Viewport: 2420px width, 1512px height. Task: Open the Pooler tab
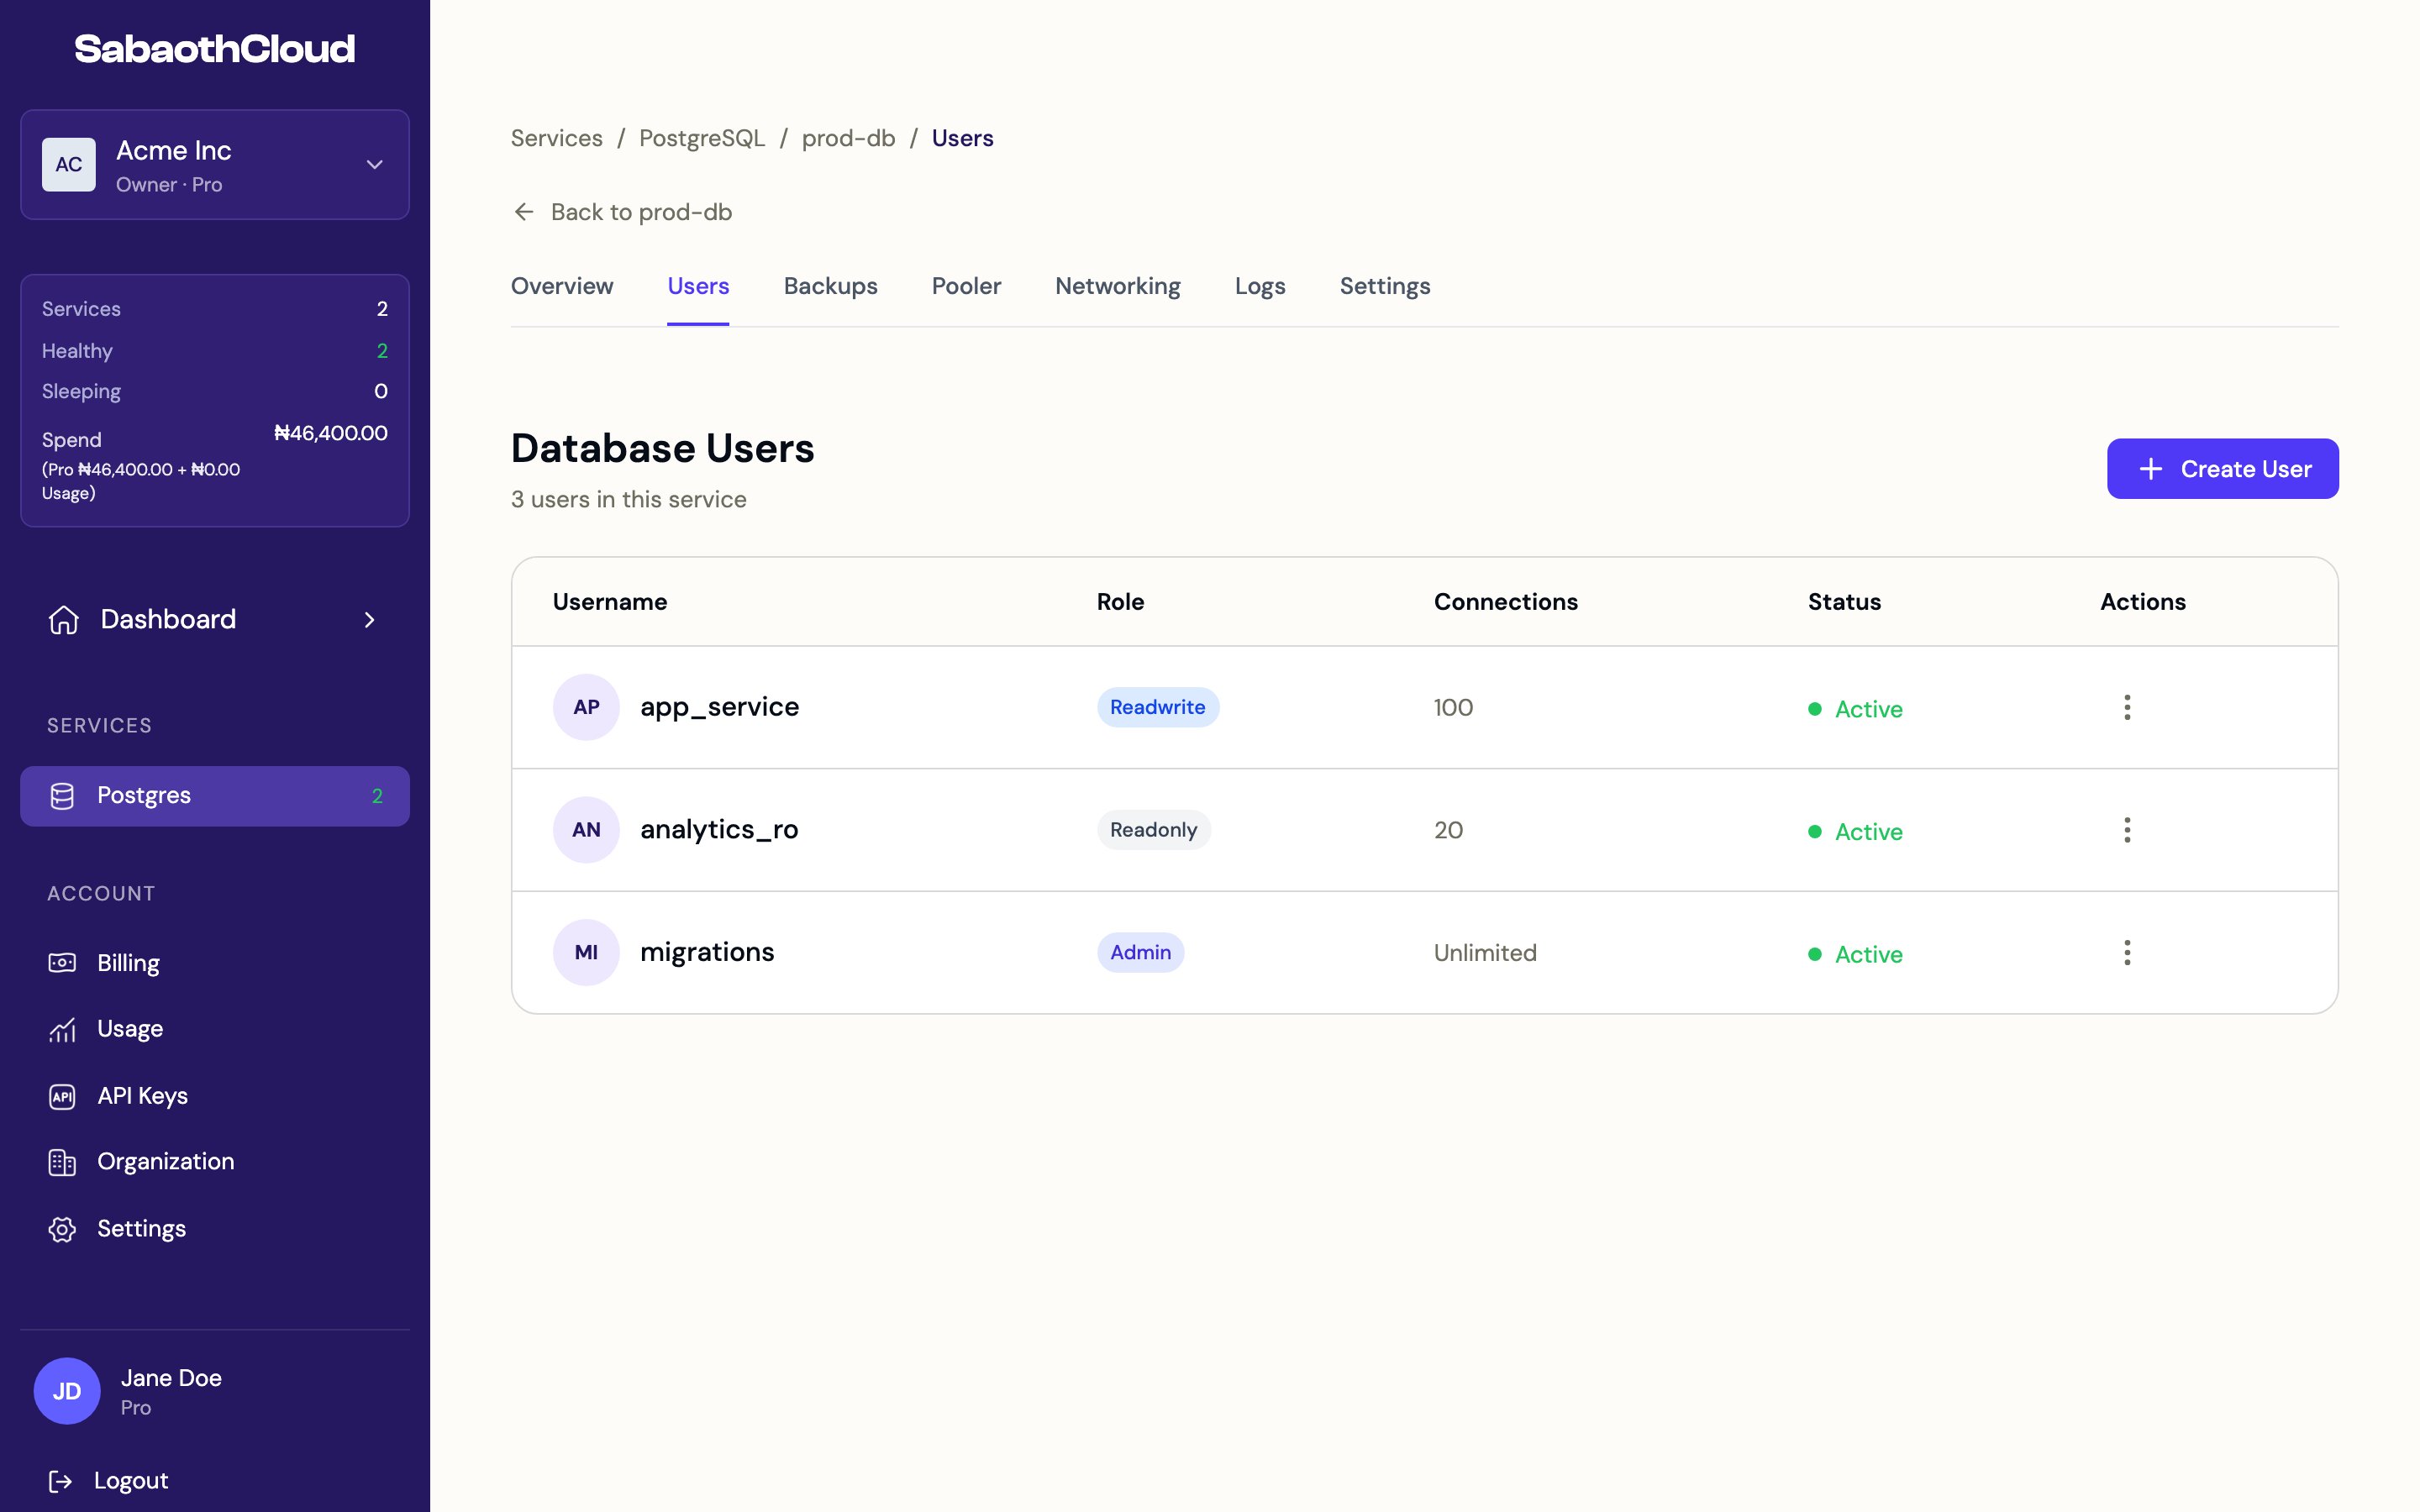pyautogui.click(x=966, y=286)
